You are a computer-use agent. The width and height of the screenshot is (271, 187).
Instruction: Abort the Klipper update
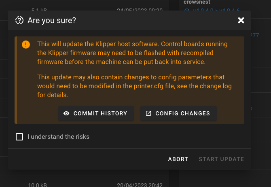pos(178,159)
